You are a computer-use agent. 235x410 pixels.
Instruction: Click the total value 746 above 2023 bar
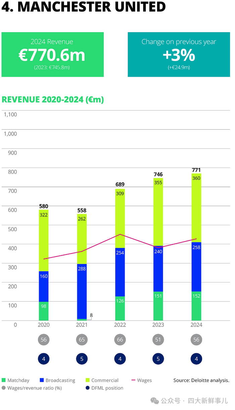(x=158, y=174)
